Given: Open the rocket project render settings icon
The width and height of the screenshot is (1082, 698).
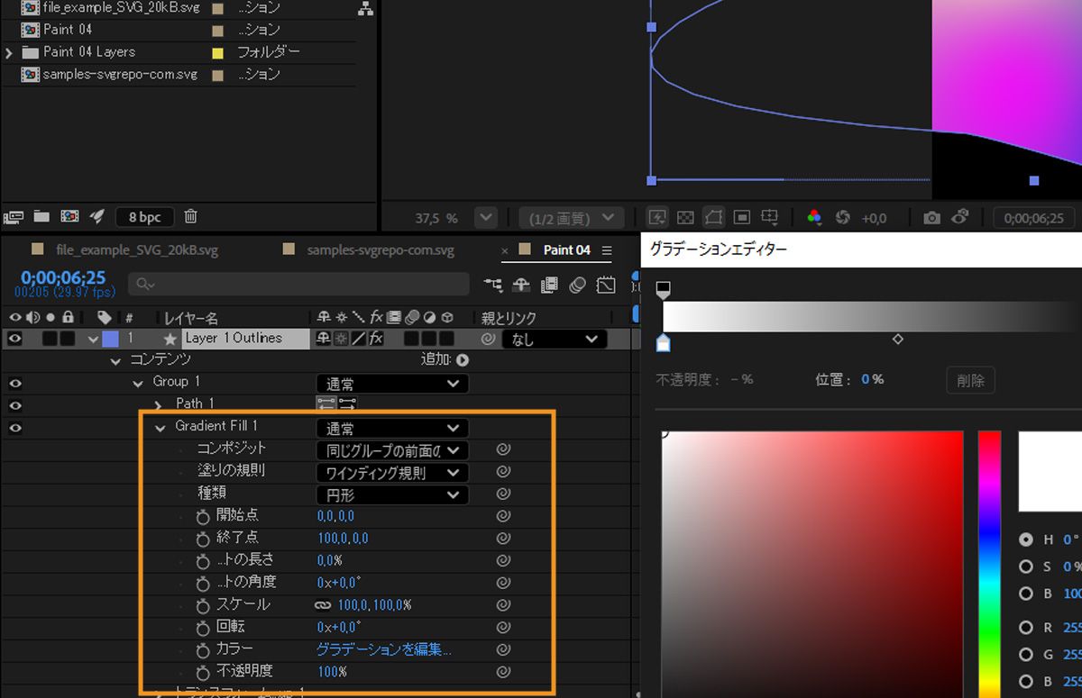Looking at the screenshot, I should click(97, 216).
